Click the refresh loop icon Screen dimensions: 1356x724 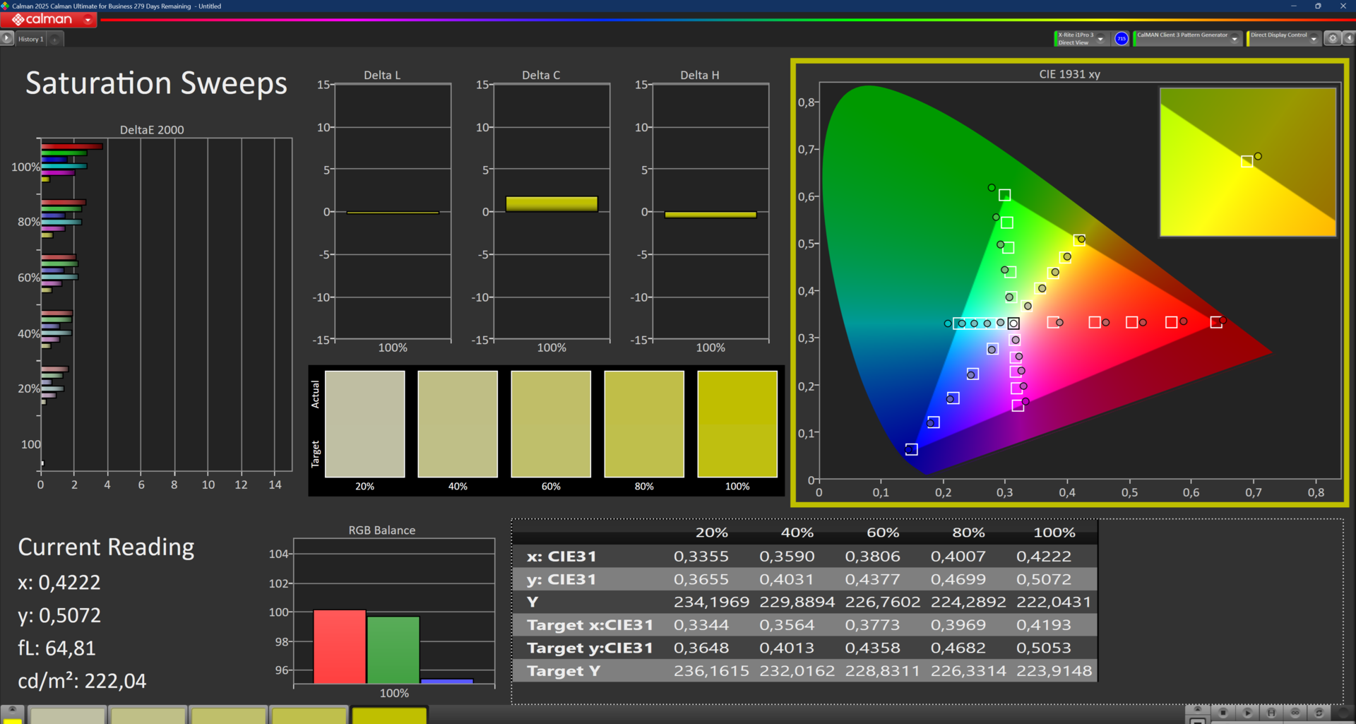click(x=1319, y=713)
